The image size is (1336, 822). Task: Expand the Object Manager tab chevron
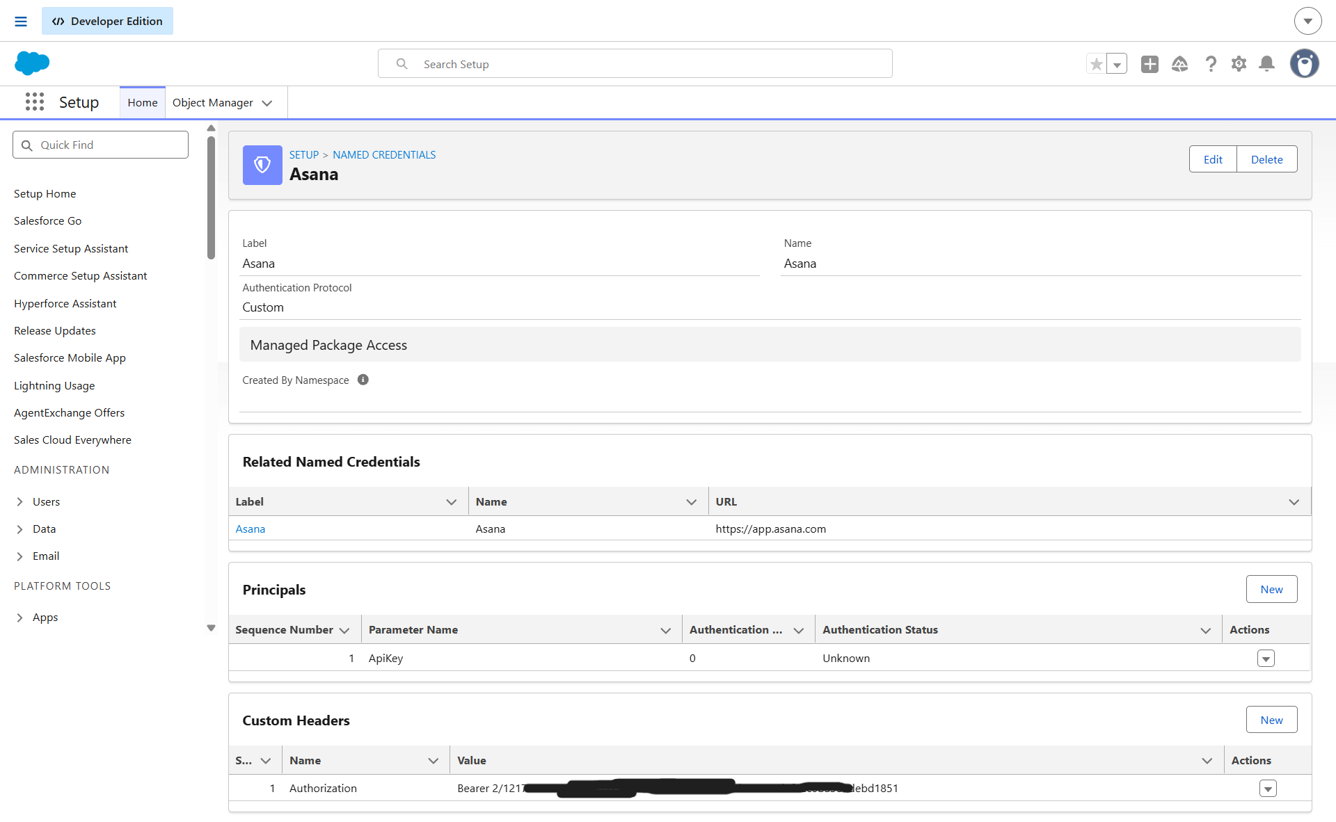pyautogui.click(x=267, y=103)
